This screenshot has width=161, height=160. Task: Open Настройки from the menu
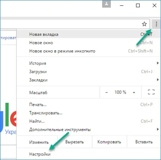pyautogui.click(x=88, y=154)
